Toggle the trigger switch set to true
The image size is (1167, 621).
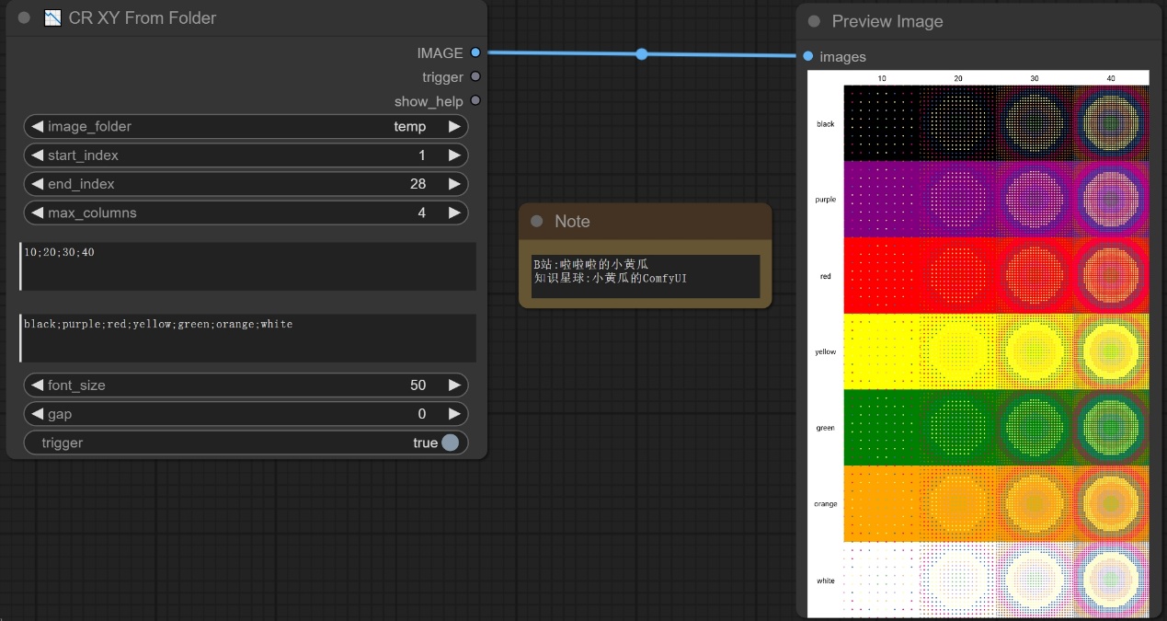tap(449, 443)
